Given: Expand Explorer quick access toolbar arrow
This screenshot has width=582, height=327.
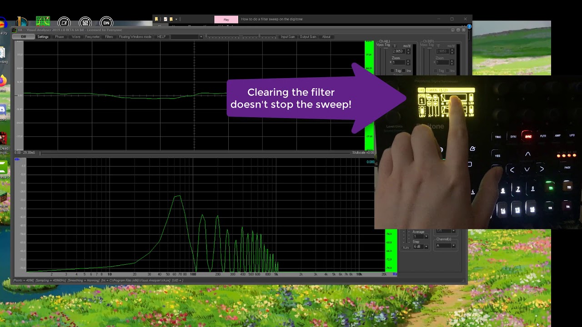Looking at the screenshot, I should click(x=176, y=19).
